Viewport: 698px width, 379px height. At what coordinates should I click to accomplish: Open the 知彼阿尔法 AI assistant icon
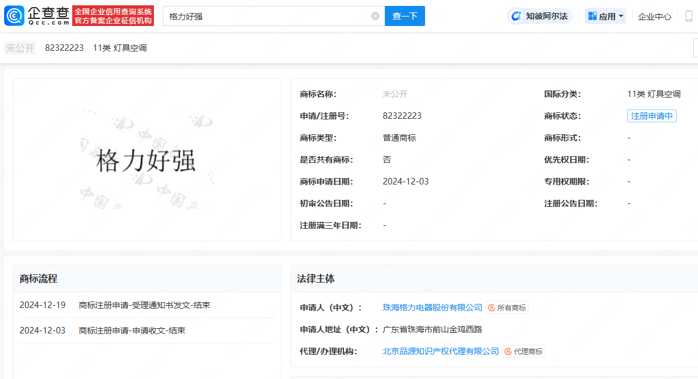516,17
